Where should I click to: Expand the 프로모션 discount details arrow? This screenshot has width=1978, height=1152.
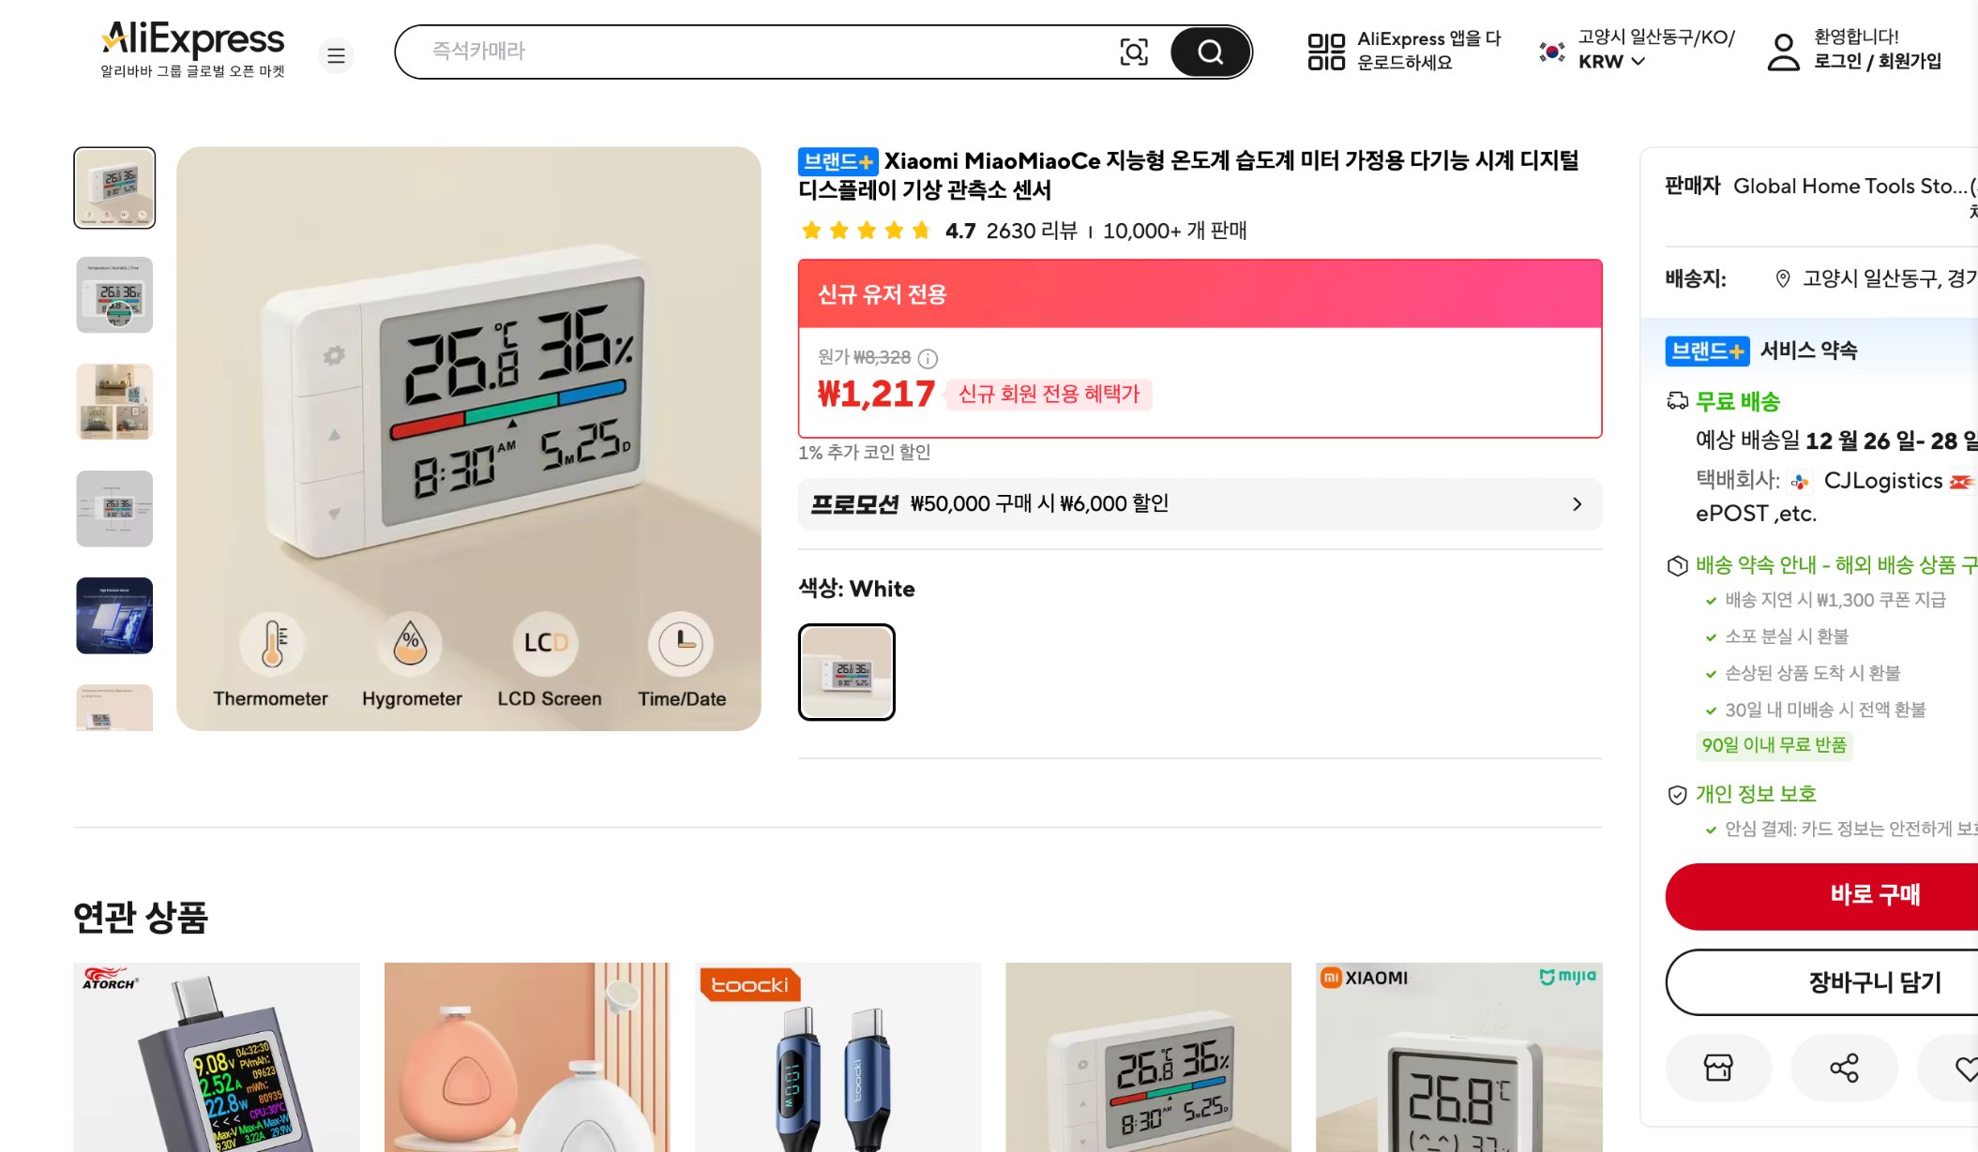(1577, 504)
